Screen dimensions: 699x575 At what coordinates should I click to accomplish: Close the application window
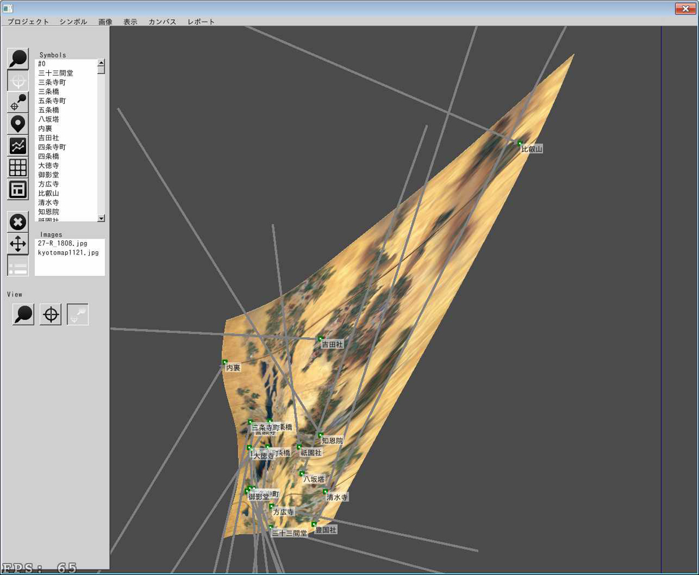pos(684,8)
